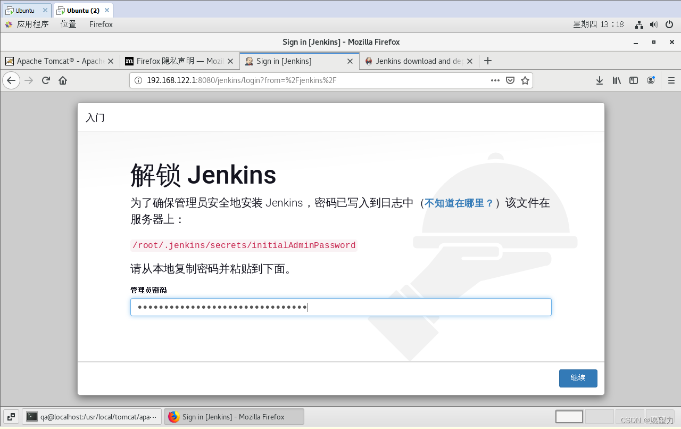681x429 pixels.
Task: Open the Firefox account icon
Action: click(651, 80)
